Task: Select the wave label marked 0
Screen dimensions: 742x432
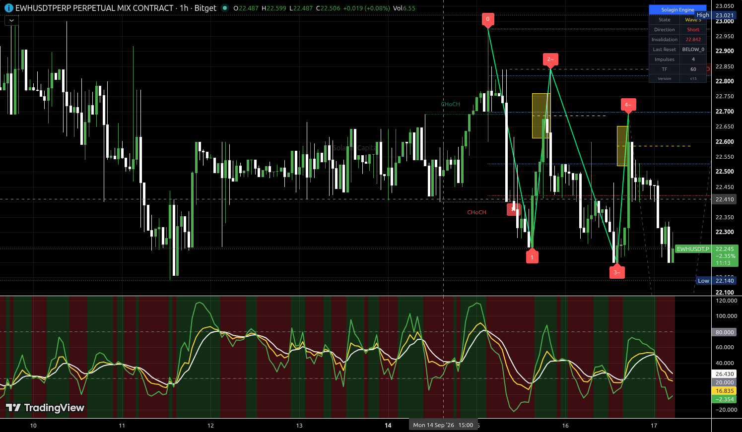Action: pyautogui.click(x=488, y=20)
